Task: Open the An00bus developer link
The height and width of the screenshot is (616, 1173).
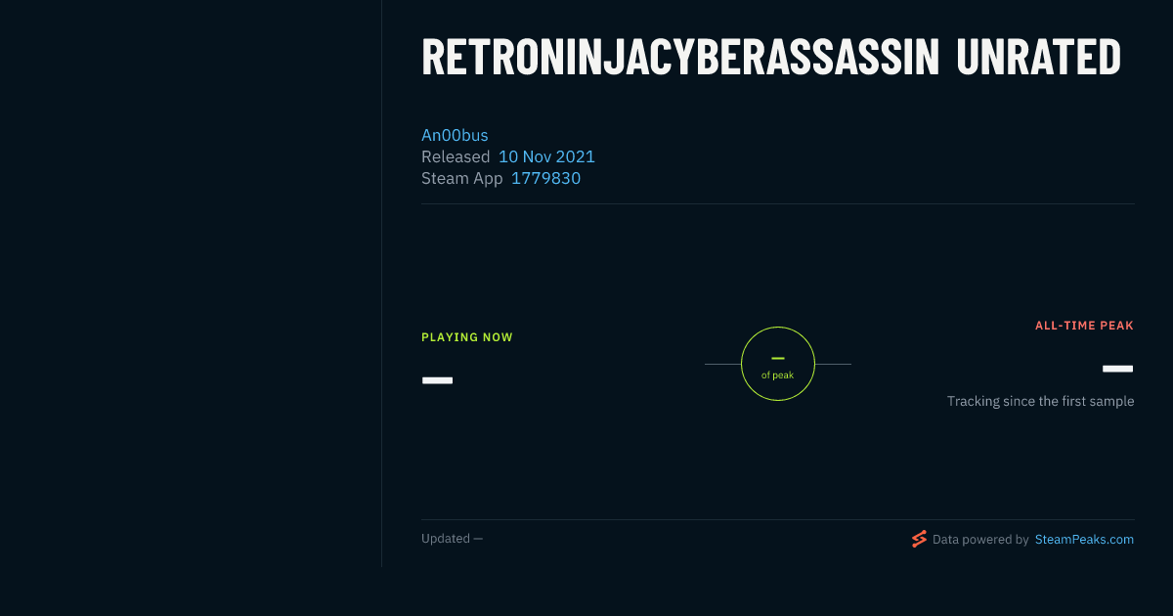Action: point(455,135)
